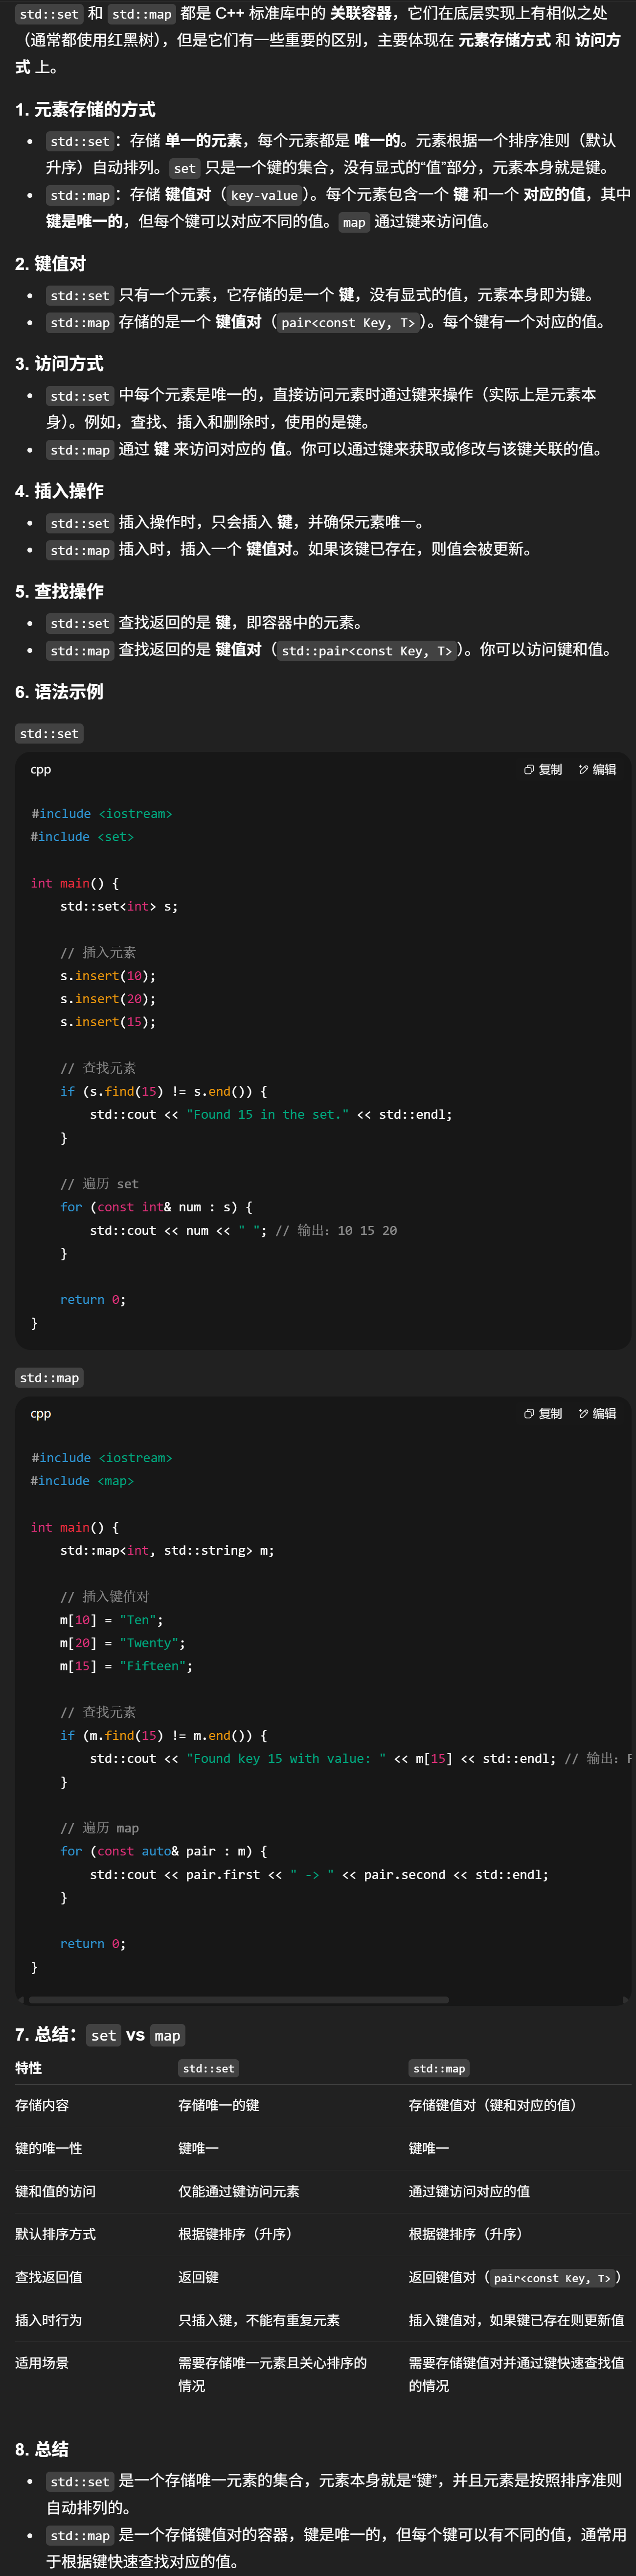Click the "std::map" label above the second code block

[49, 1377]
